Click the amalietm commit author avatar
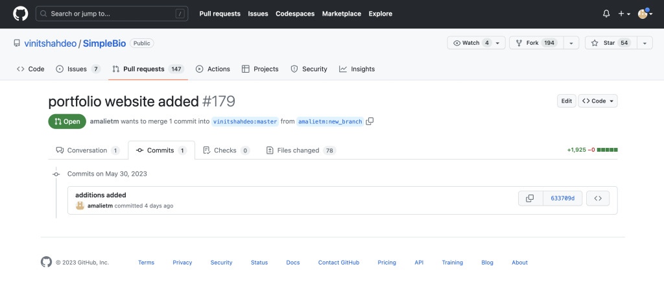This screenshot has height=286, width=664. 80,206
